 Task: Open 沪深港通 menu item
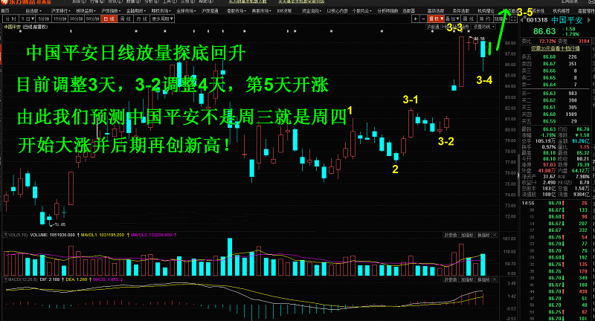click(210, 10)
